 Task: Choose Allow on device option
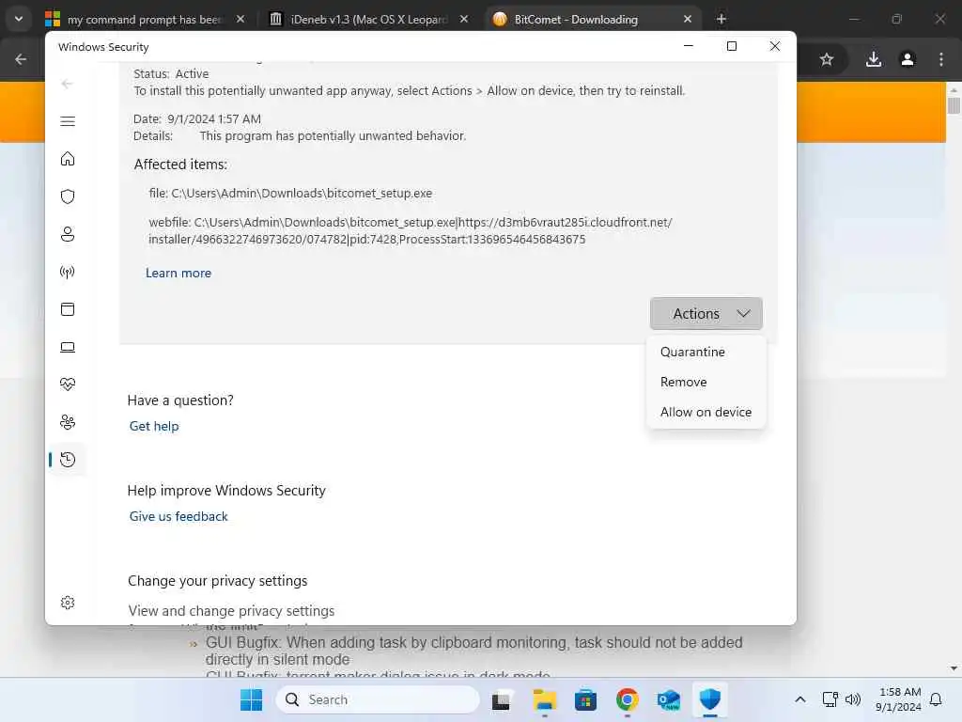(706, 412)
